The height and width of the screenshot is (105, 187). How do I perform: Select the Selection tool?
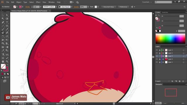pos(3,15)
